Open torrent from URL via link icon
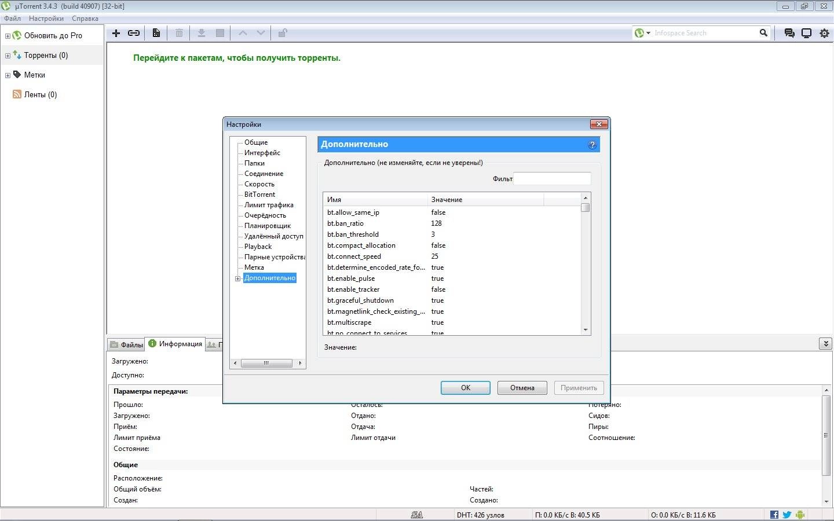834x521 pixels. (x=133, y=33)
